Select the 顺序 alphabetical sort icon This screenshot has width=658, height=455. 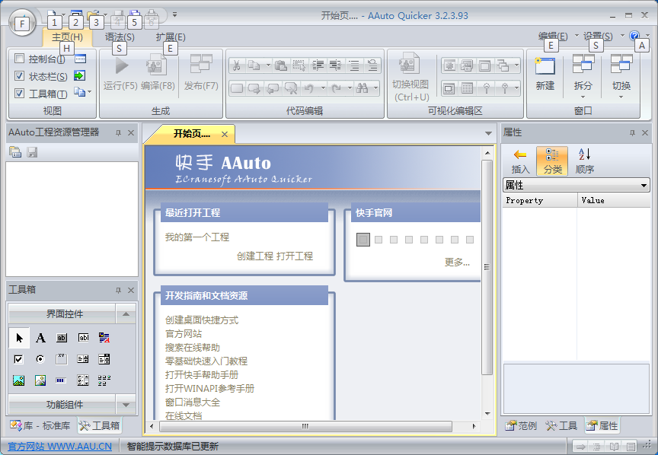(584, 154)
